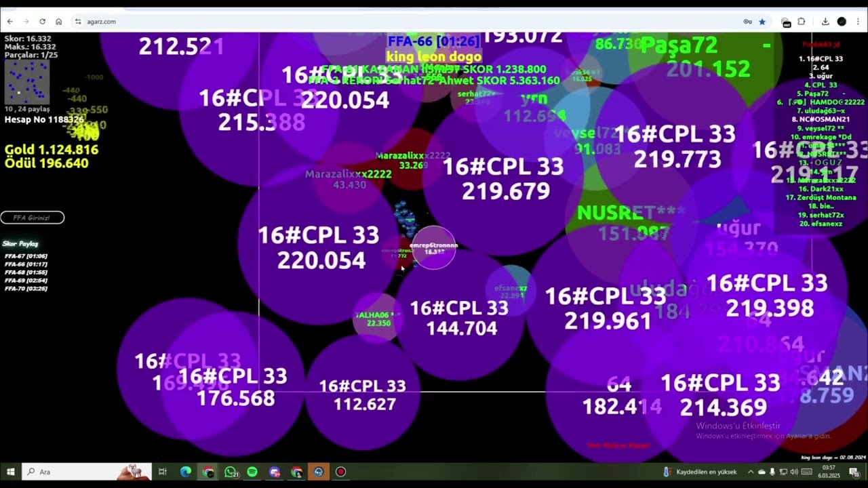The width and height of the screenshot is (868, 488).
Task: Bookmark this page with the star icon
Action: coord(762,22)
